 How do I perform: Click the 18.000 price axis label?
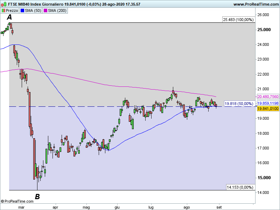pos(263,133)
